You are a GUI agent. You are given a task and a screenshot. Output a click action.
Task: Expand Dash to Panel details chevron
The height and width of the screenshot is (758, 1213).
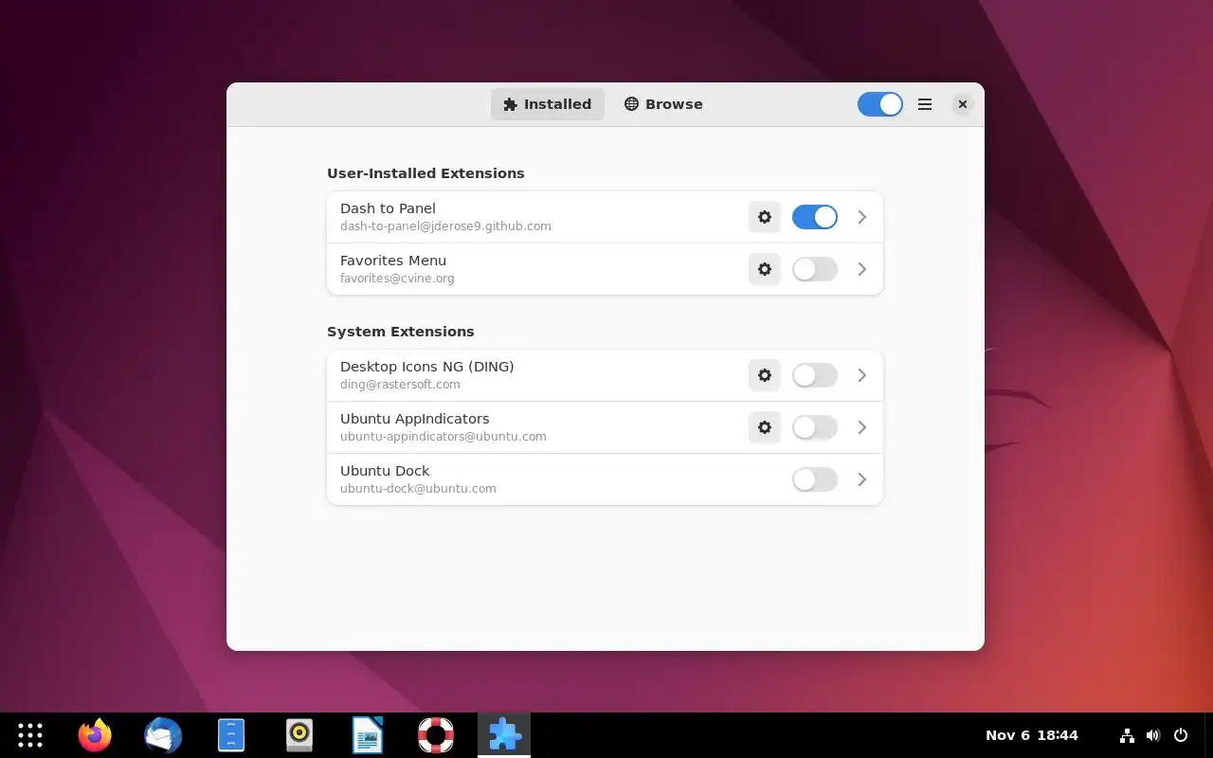click(x=862, y=217)
